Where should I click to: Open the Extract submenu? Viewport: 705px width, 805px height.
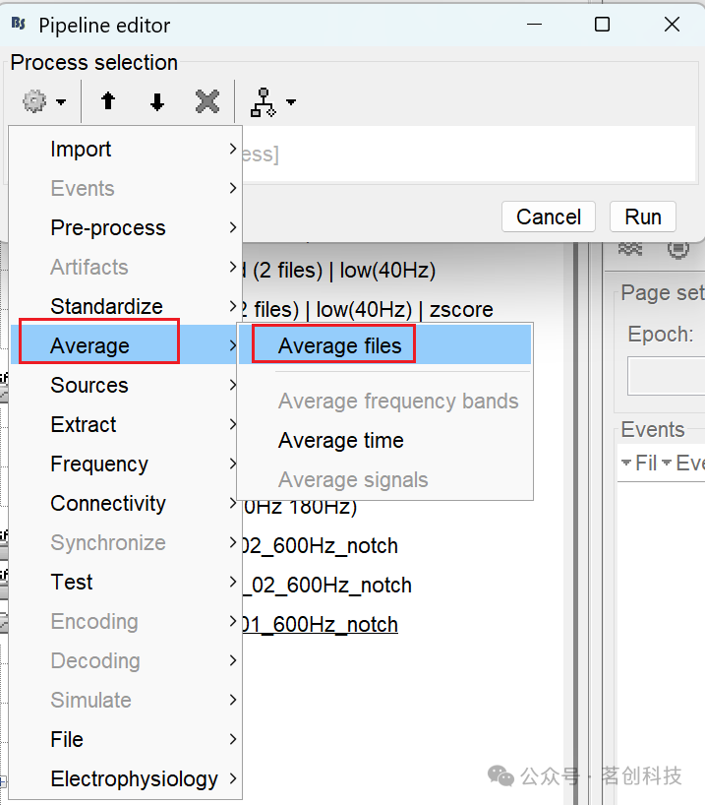click(x=126, y=424)
